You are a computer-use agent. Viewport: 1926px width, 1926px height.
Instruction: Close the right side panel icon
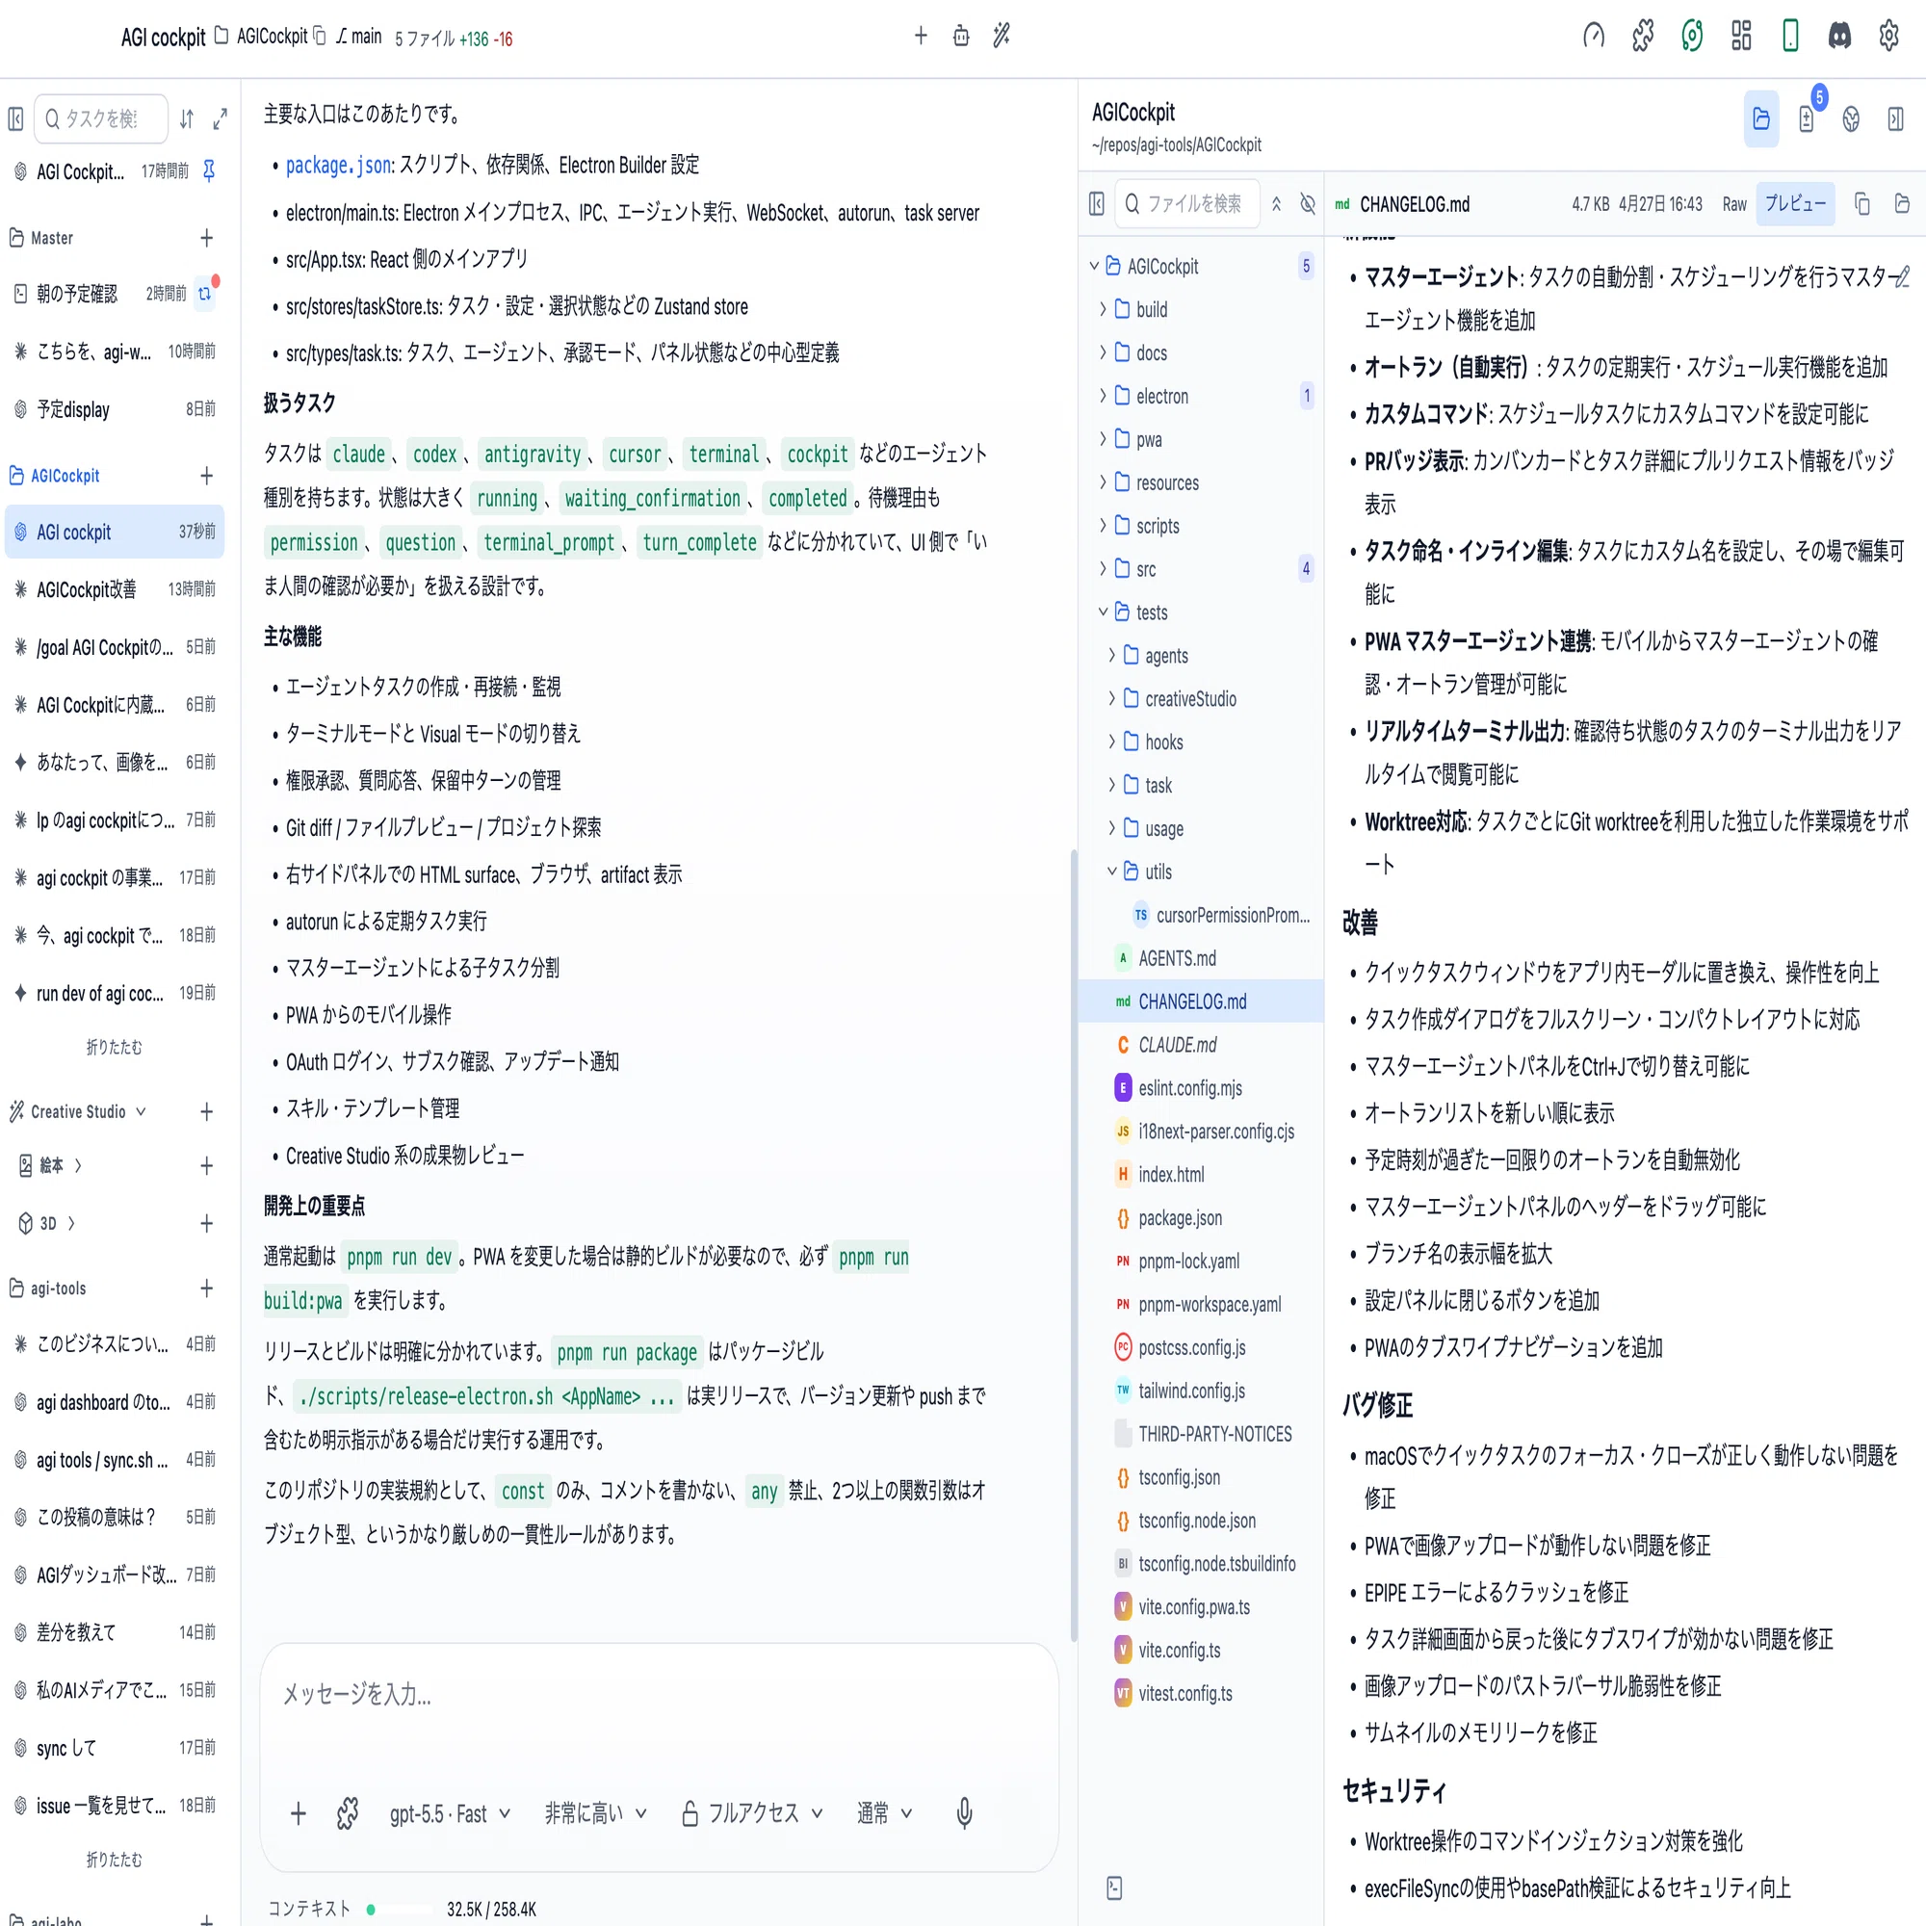[x=1896, y=119]
